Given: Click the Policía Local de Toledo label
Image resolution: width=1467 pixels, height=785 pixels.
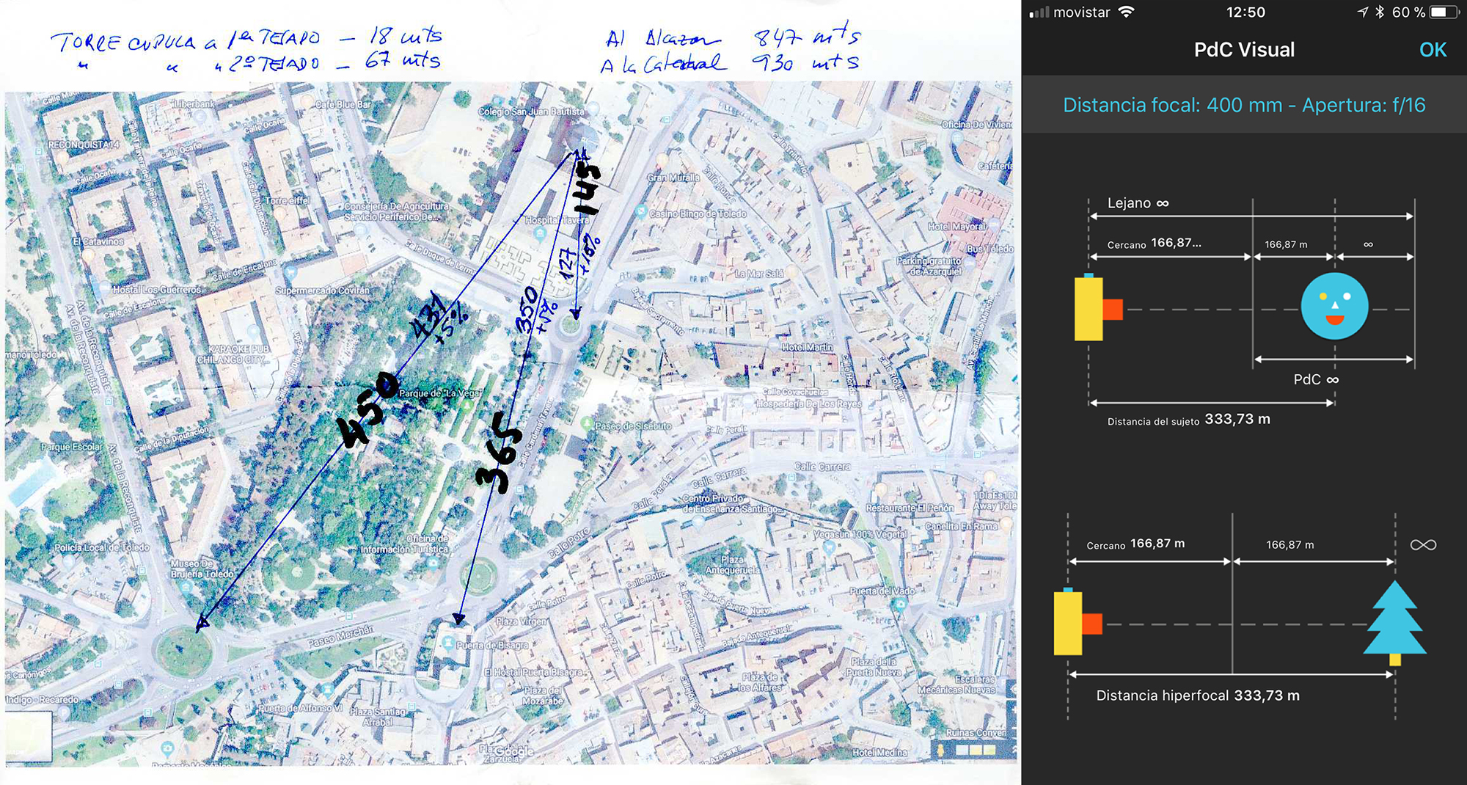Looking at the screenshot, I should [x=102, y=547].
